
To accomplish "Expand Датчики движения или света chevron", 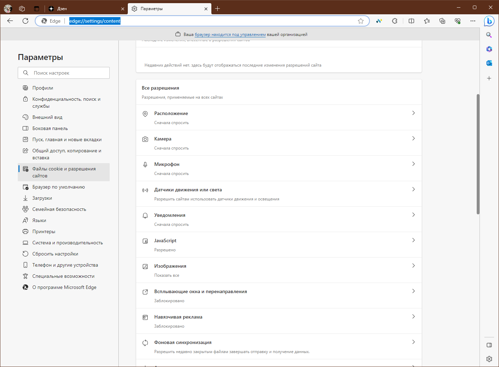I will 413,189.
